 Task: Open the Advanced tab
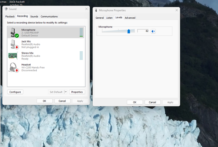pos(130,18)
